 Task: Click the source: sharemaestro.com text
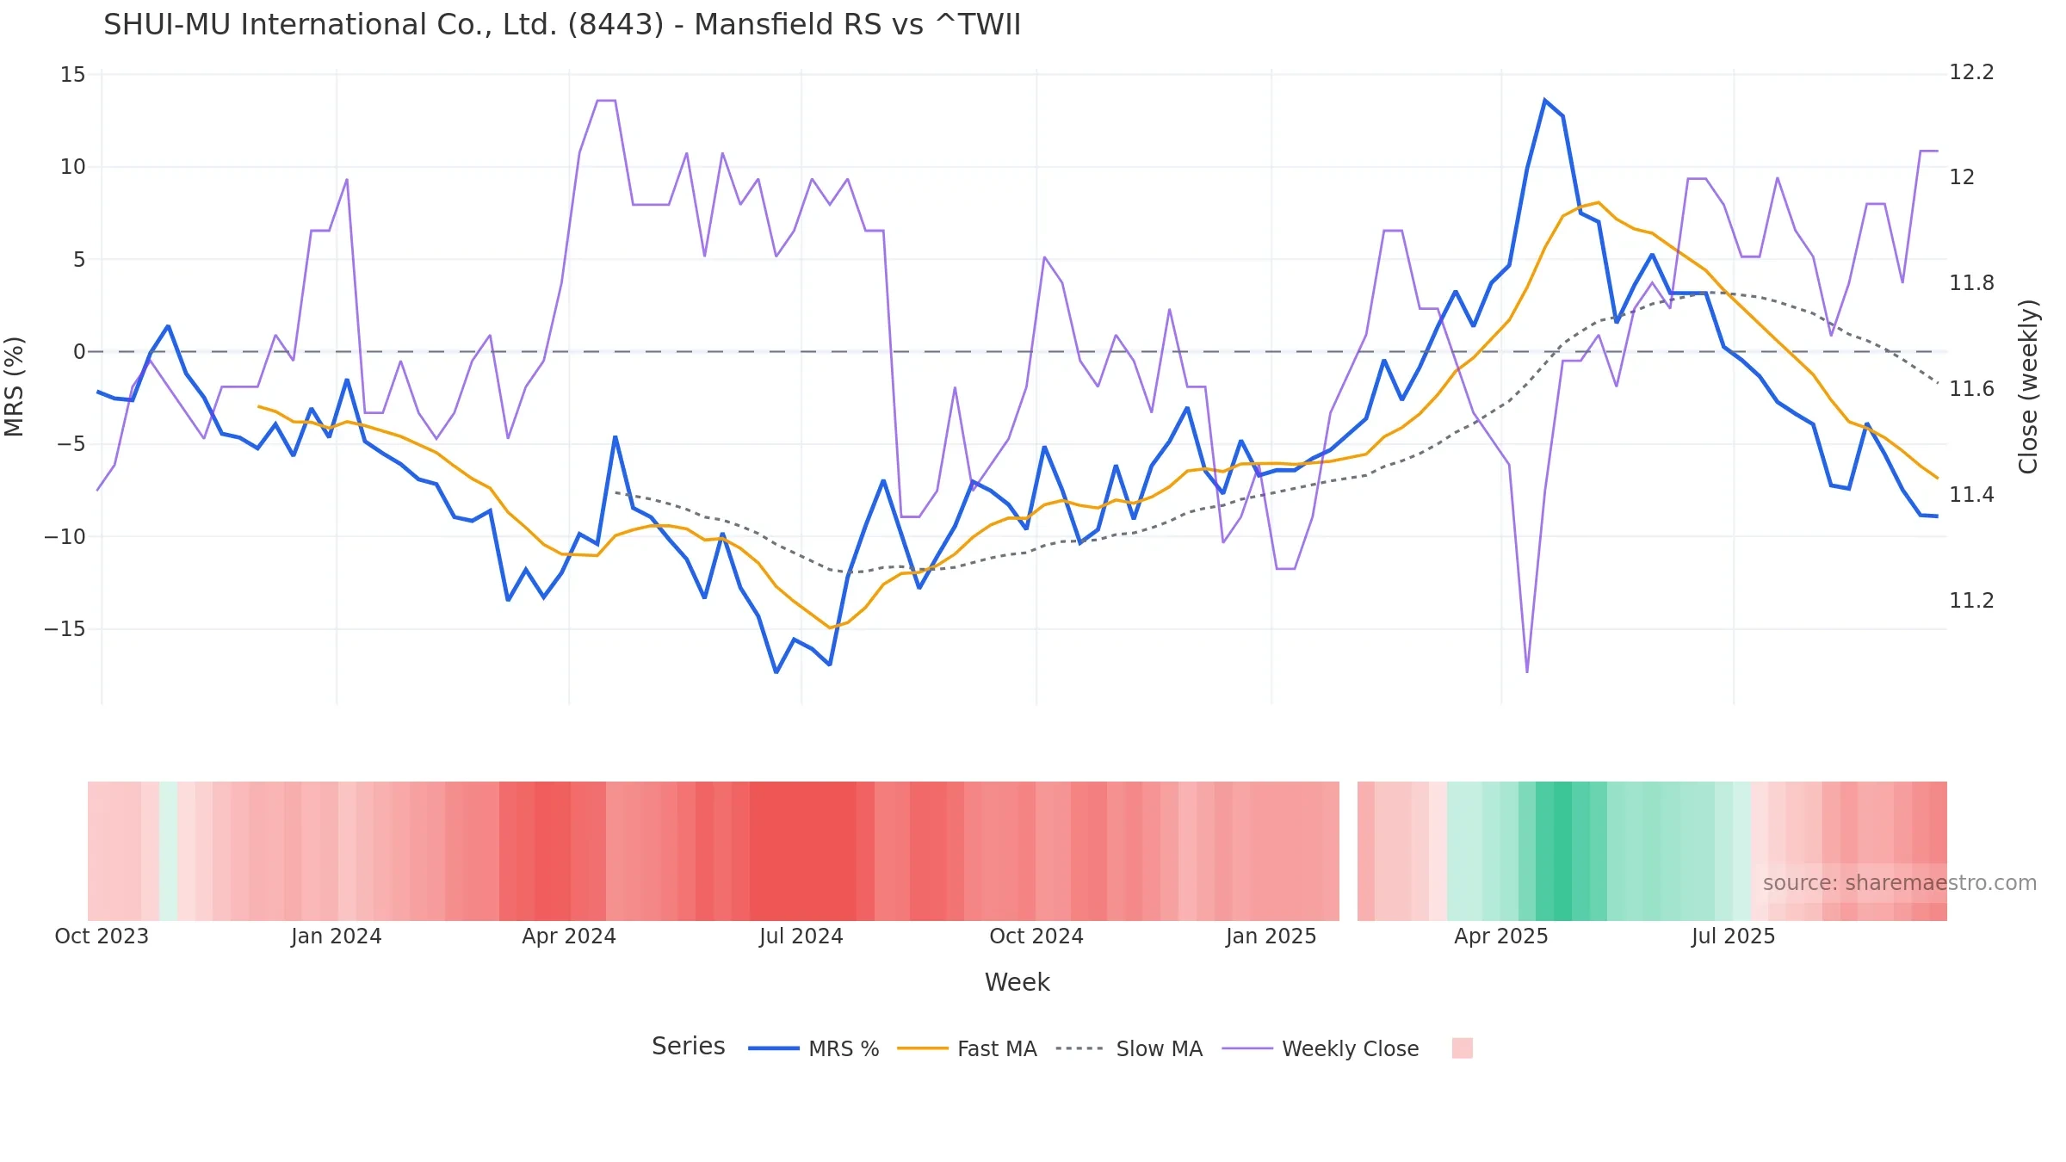point(1899,882)
